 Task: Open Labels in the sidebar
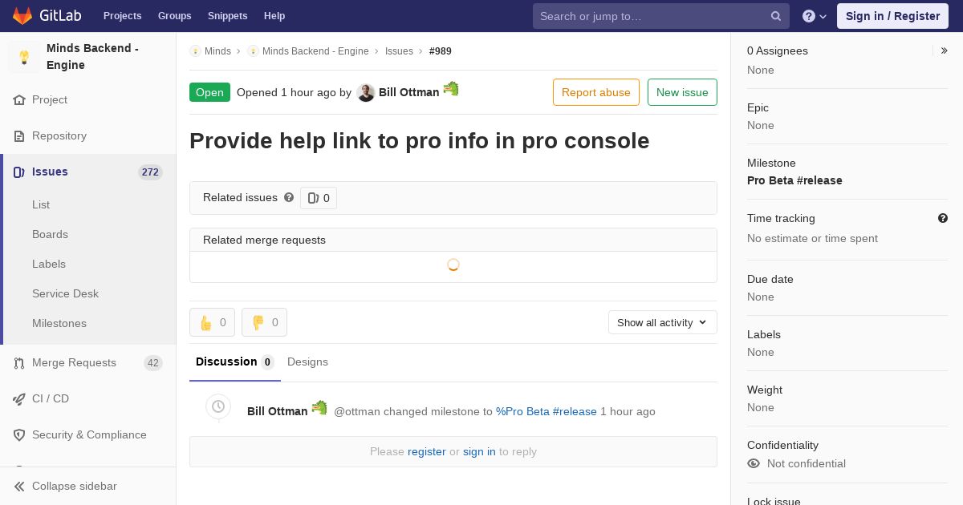pos(49,264)
